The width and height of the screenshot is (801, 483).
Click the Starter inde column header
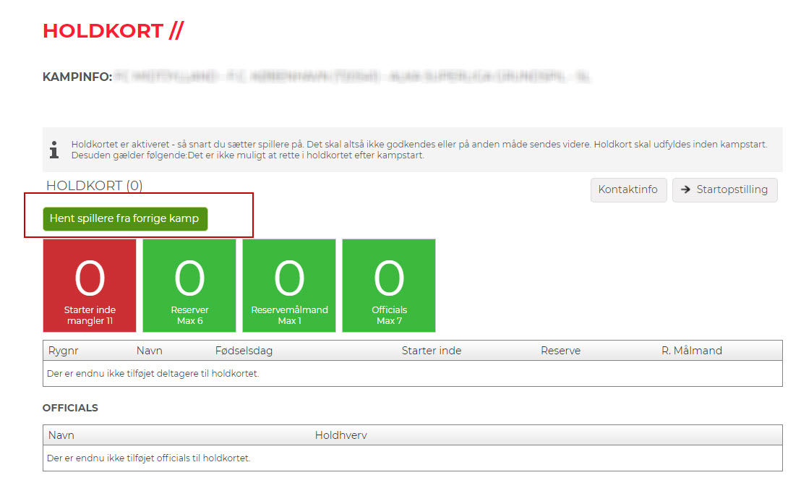(431, 351)
